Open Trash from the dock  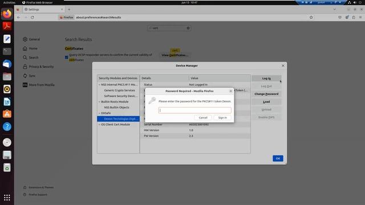point(7,167)
